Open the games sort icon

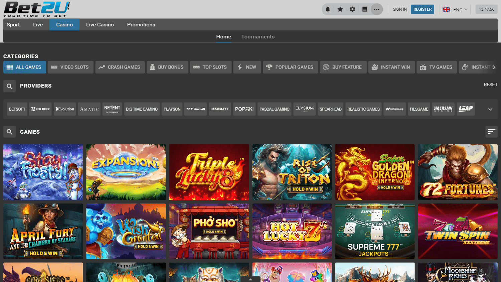[491, 132]
